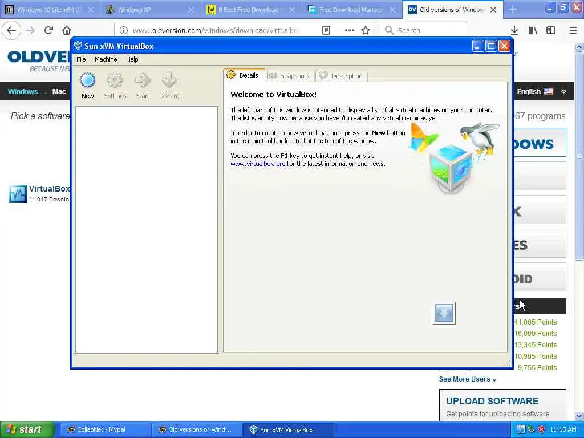The height and width of the screenshot is (438, 584).
Task: Click the 41,005 Points entry
Action: (x=535, y=322)
